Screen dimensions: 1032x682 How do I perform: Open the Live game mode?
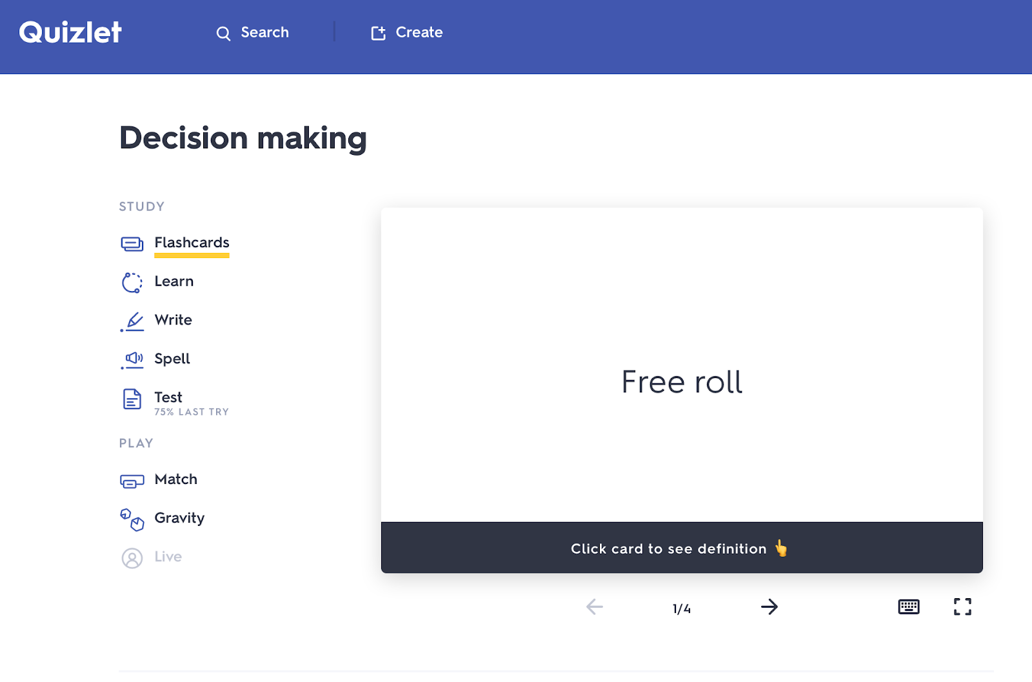(x=168, y=557)
